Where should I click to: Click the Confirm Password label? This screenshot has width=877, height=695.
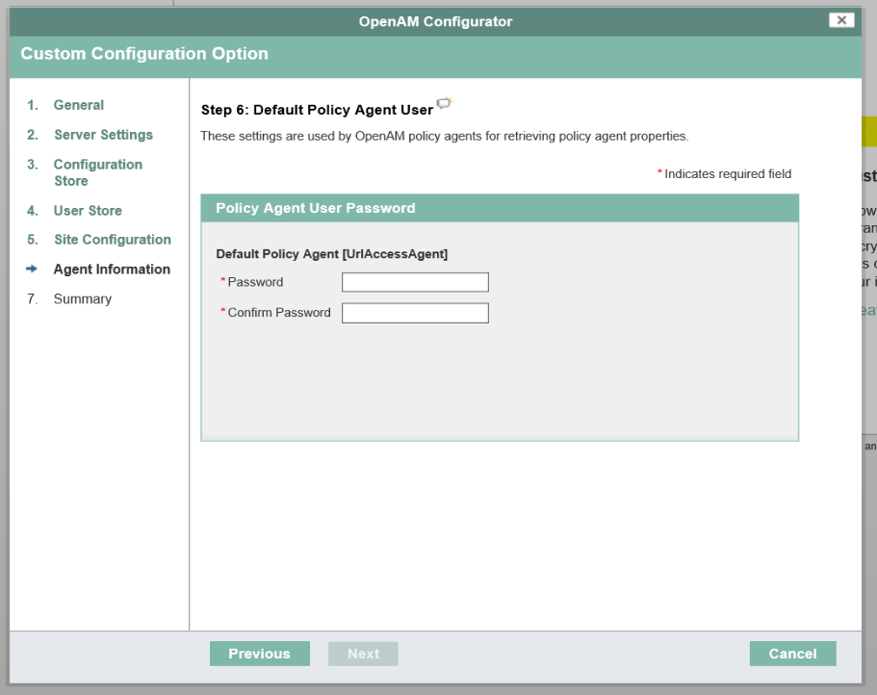point(279,313)
